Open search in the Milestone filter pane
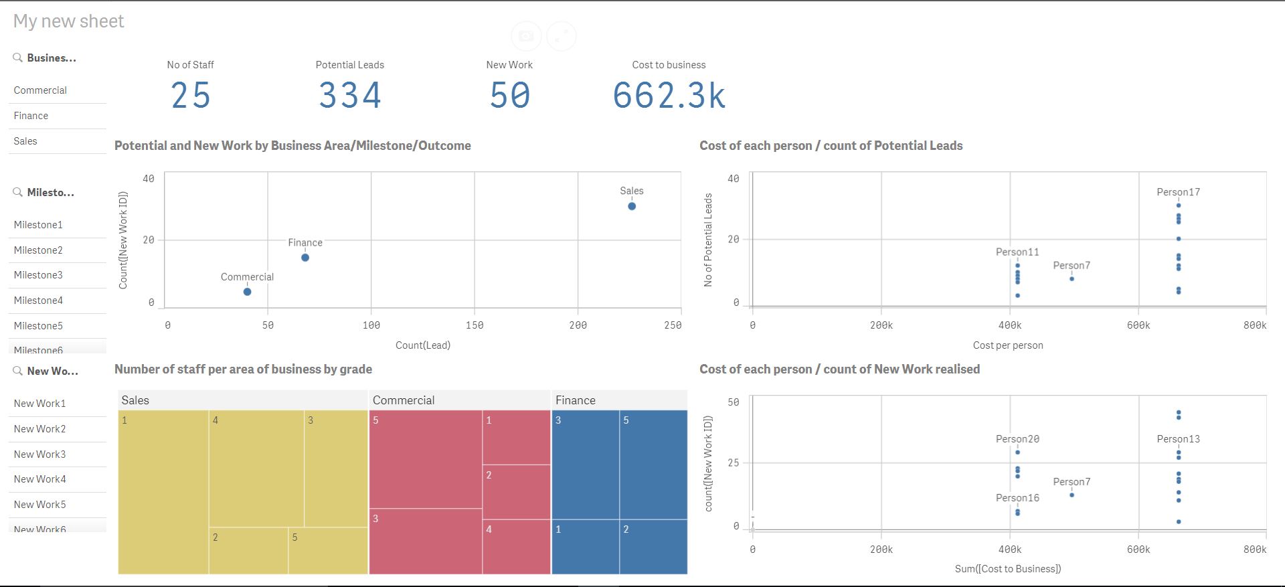Viewport: 1285px width, 587px height. pos(18,193)
